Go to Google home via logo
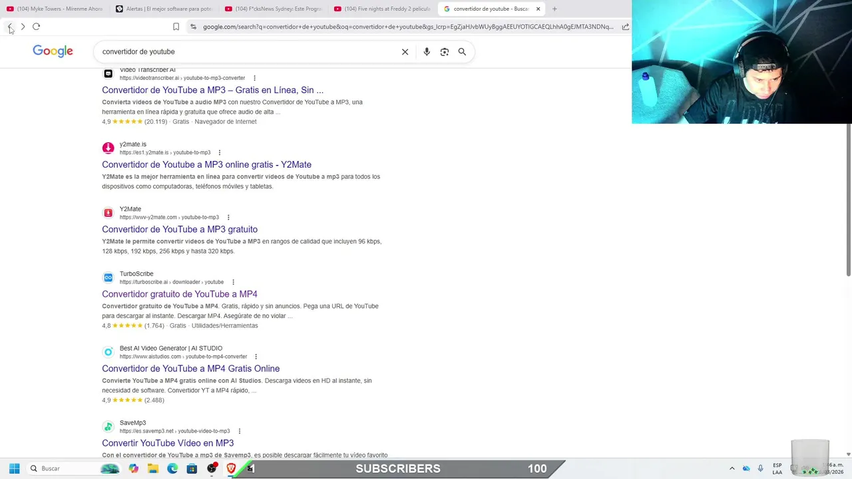The image size is (852, 479). 53,52
